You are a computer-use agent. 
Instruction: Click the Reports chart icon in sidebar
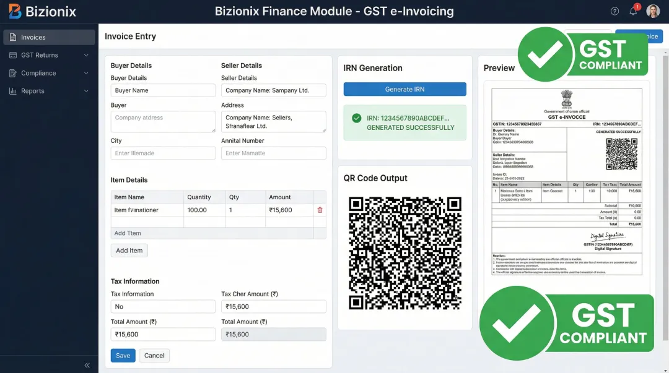[13, 91]
